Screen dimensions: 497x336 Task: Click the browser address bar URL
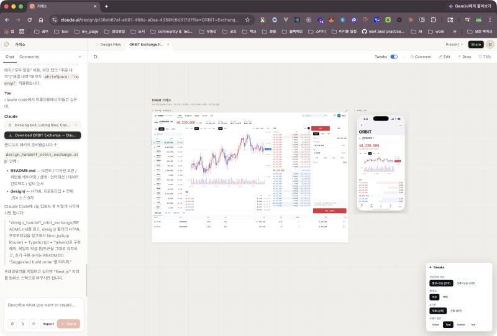(x=150, y=20)
